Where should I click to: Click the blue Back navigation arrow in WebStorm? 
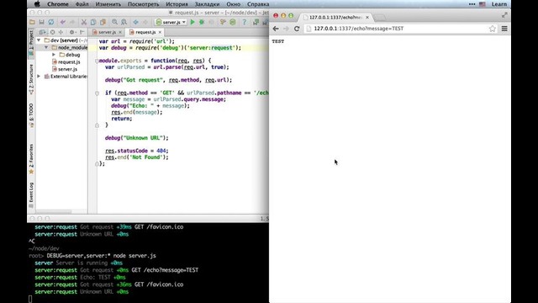pos(136,22)
